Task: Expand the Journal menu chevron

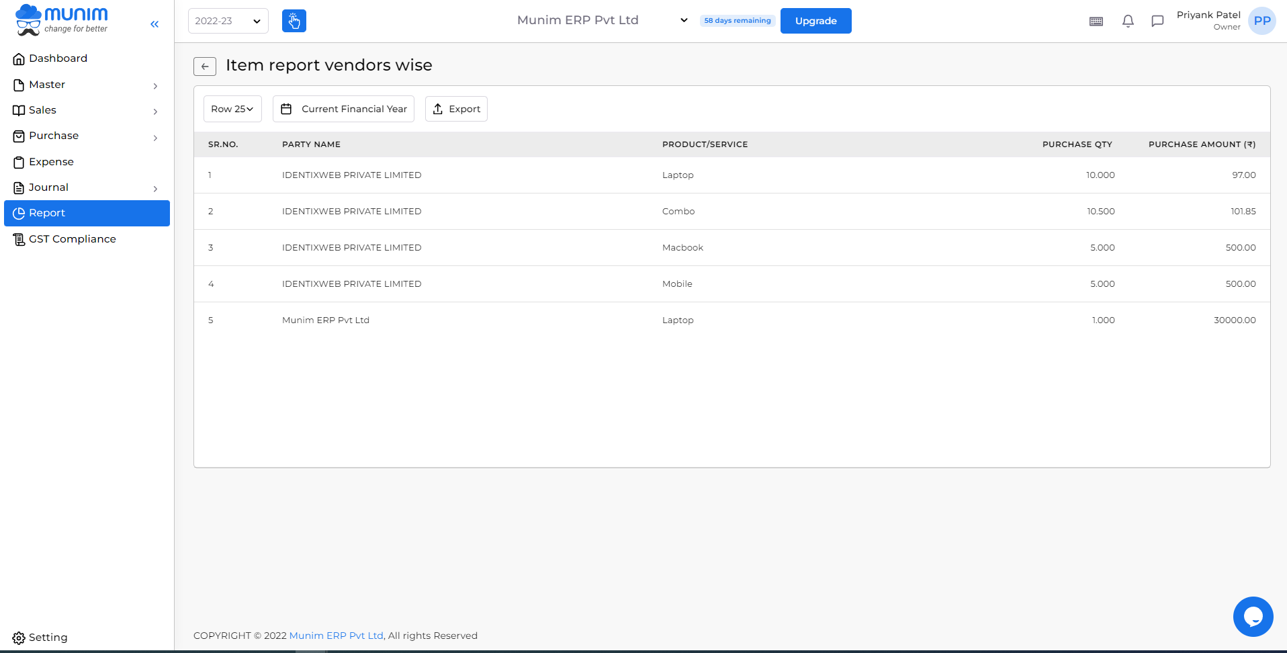Action: click(155, 189)
